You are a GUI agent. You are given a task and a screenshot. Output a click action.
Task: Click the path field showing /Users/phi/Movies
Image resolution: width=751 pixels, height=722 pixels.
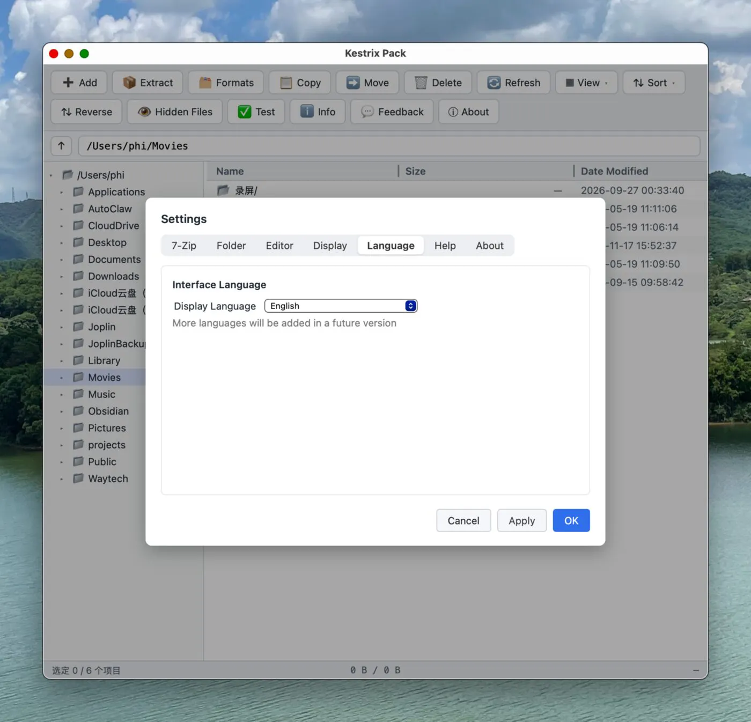tap(389, 146)
